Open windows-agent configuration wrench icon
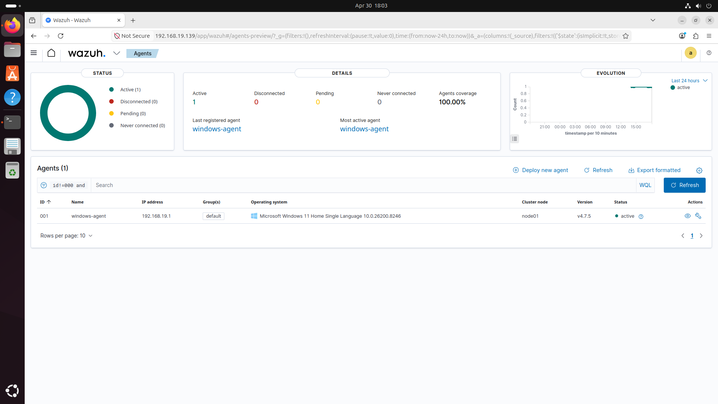 (x=698, y=216)
